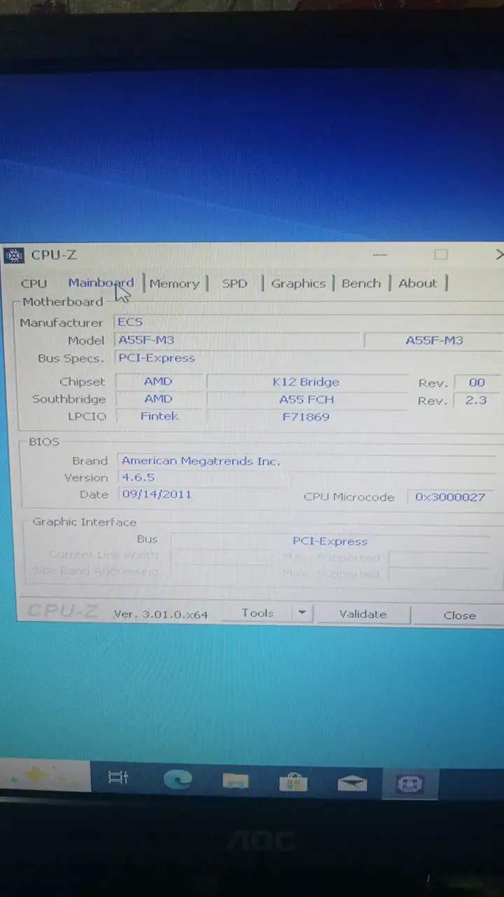The height and width of the screenshot is (897, 504).
Task: Click the F71869 LPCIO model field
Action: tap(307, 417)
